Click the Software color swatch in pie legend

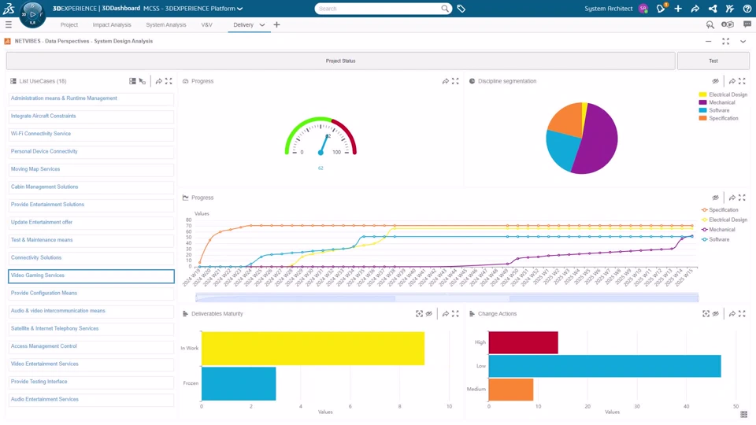702,110
